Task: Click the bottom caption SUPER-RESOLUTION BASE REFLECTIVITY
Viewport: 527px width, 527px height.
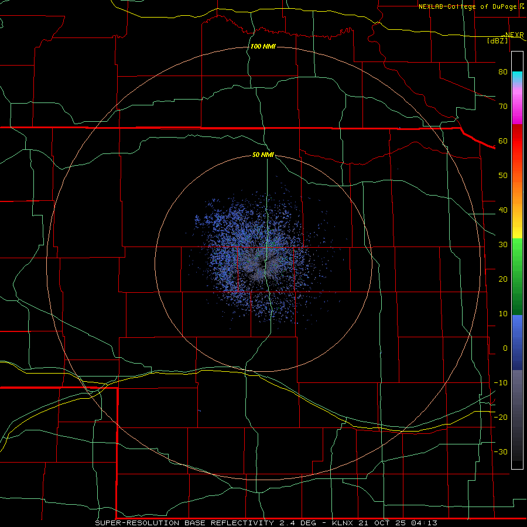Action: coord(184,523)
